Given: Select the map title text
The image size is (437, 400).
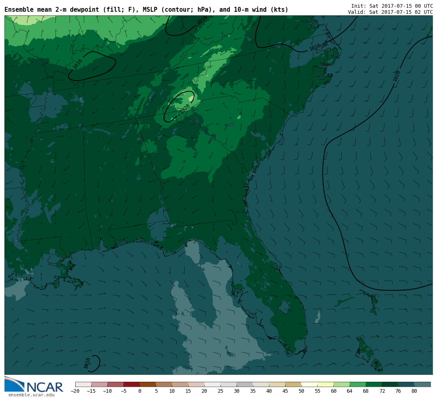Looking at the screenshot, I should click(x=146, y=10).
